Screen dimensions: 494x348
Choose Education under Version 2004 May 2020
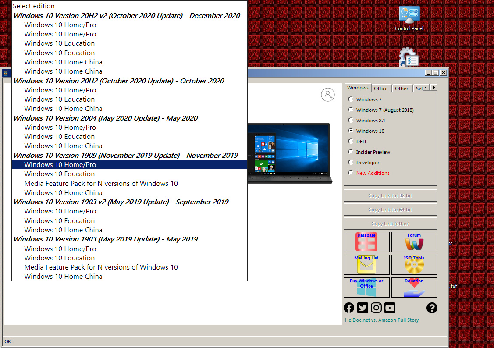coord(129,136)
